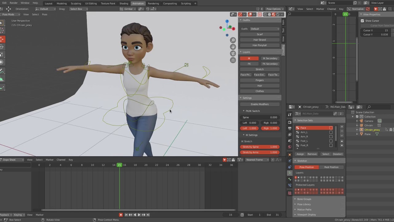This screenshot has height=222, width=394.
Task: Open the Bone constraints properties tab
Action: pos(290,185)
